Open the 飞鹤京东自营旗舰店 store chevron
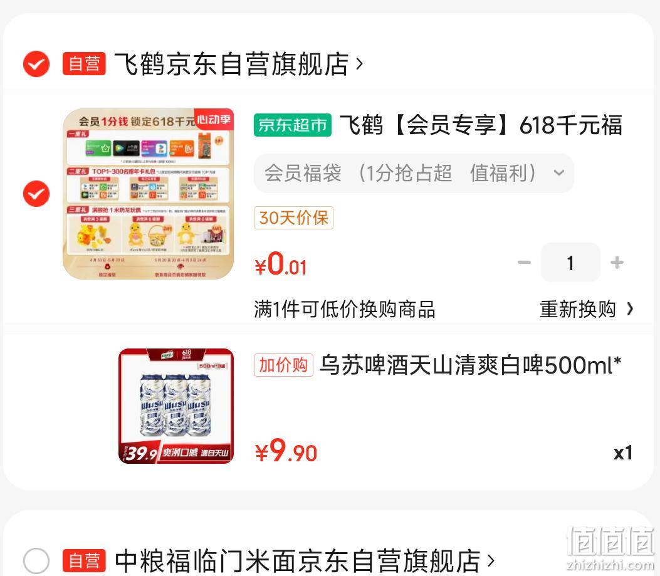Screen dimensions: 660x576 click(359, 64)
